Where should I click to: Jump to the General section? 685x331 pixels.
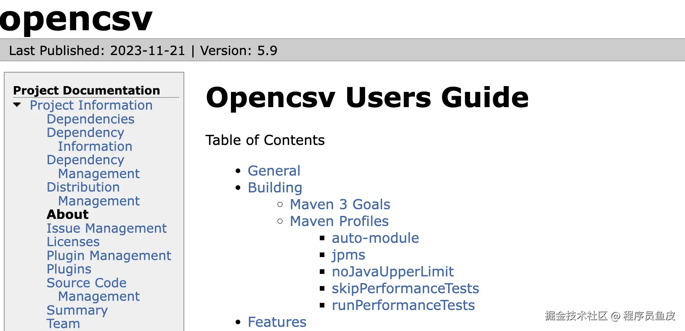(274, 171)
